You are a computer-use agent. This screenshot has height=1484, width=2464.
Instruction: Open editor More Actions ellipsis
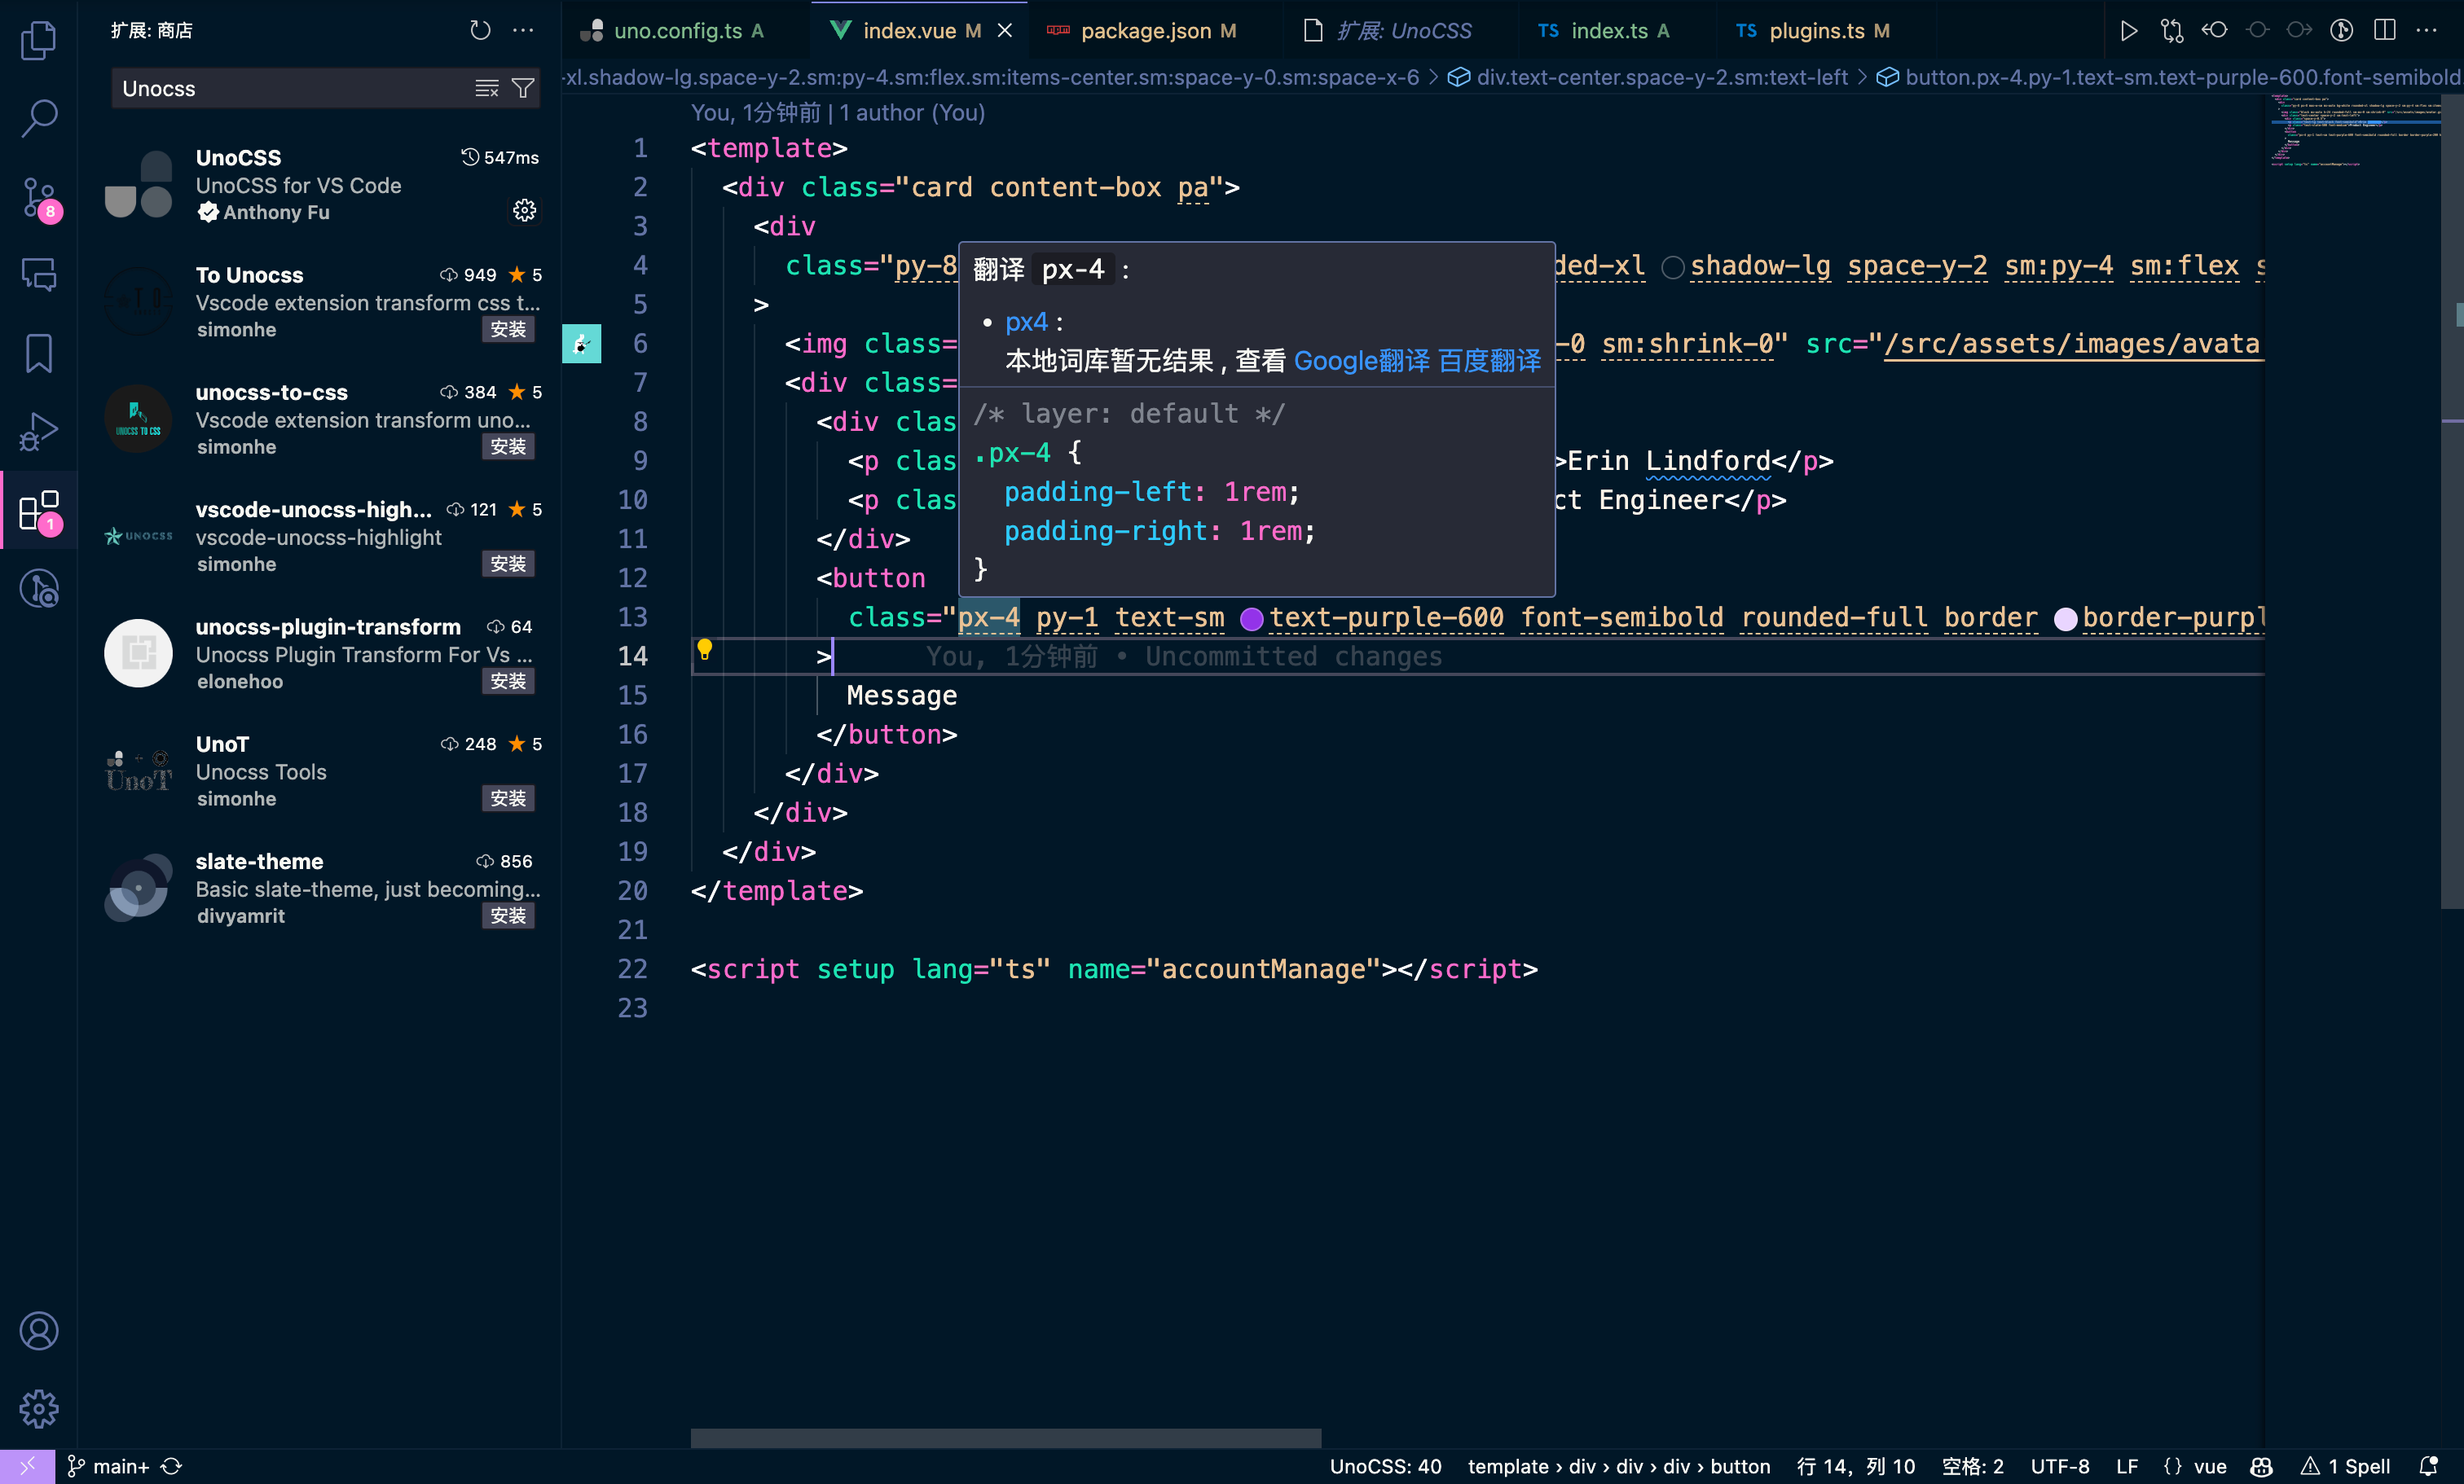(2426, 30)
